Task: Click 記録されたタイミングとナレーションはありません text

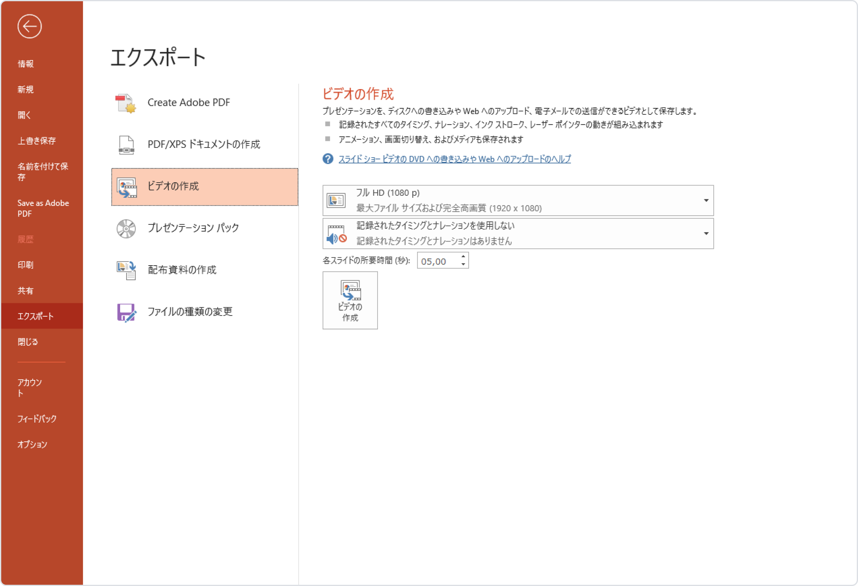Action: coord(434,242)
